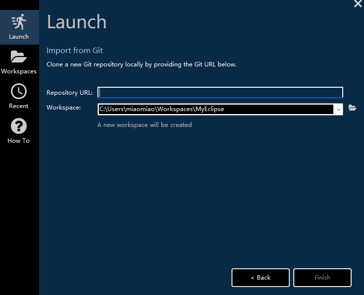Open the Workspaces folder icon in sidebar

coord(19,57)
